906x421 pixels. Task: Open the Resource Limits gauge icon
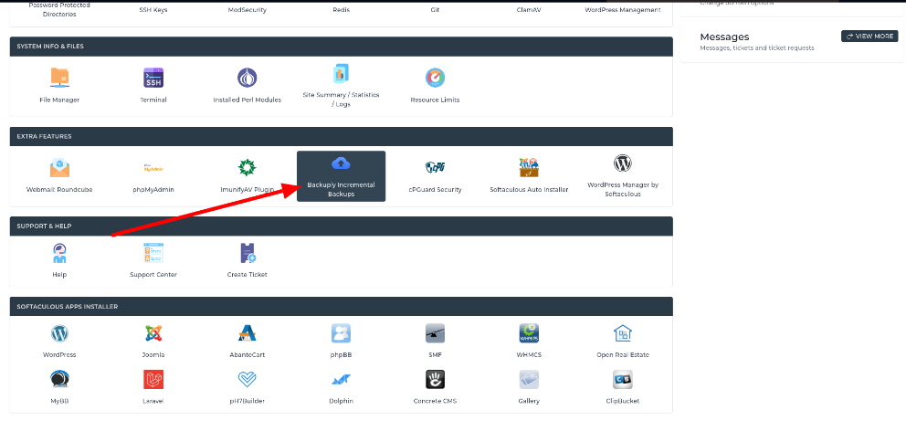[435, 78]
